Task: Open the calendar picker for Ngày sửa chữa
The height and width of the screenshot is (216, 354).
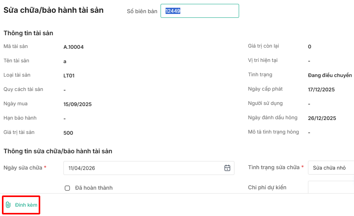Action: tap(227, 168)
